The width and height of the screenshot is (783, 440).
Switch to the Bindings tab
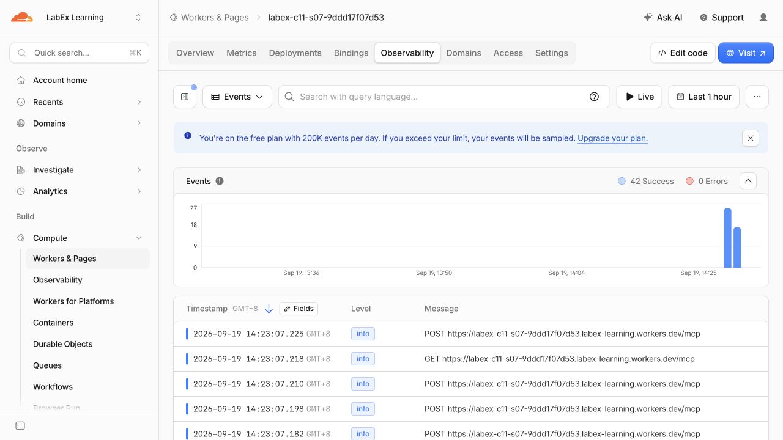pos(351,53)
